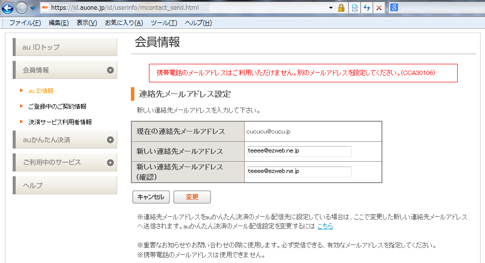Image resolution: width=485 pixels, height=263 pixels.
Task: Click the text 新しい連絡先メールアドレスを入力して下さい。
Action: [199, 111]
